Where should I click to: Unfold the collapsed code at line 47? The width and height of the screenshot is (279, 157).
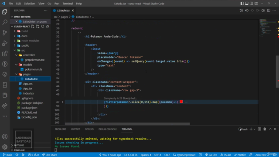coord(63,102)
